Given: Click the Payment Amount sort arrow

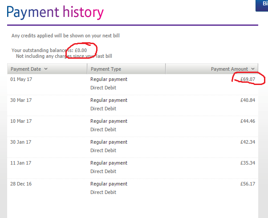Looking at the screenshot, I should (x=253, y=69).
